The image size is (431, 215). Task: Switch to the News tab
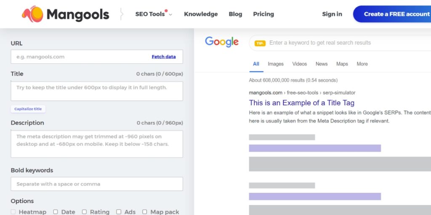point(321,64)
